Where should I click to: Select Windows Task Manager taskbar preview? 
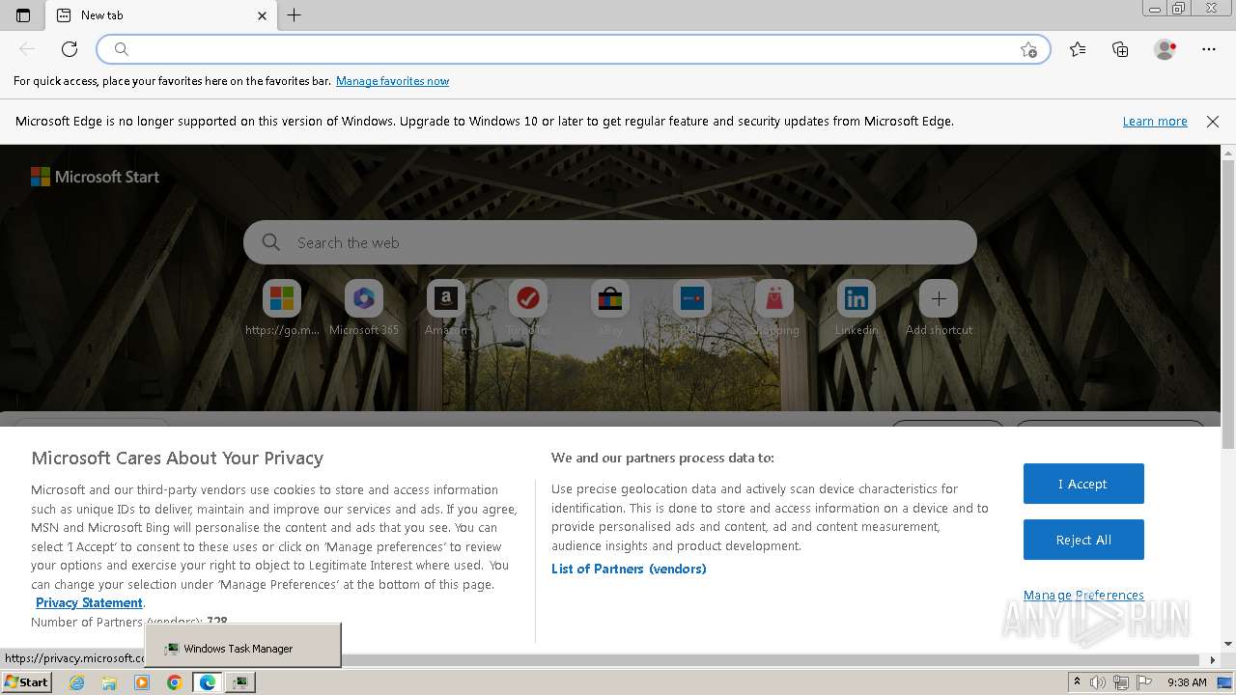(243, 645)
